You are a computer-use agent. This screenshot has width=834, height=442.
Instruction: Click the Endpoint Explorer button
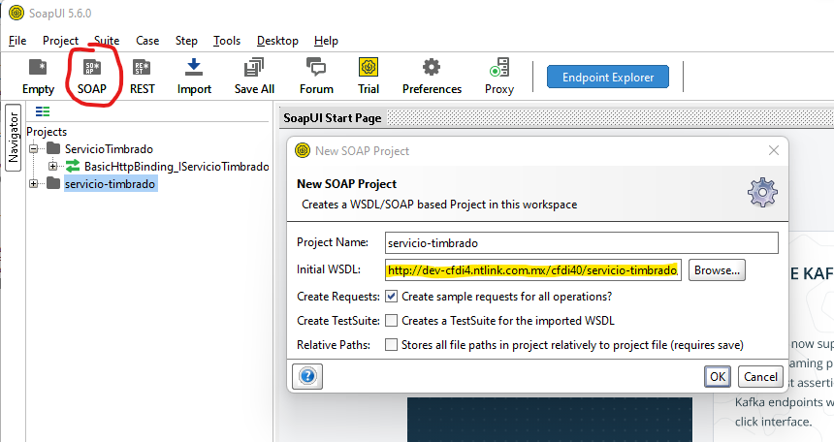[x=608, y=78]
